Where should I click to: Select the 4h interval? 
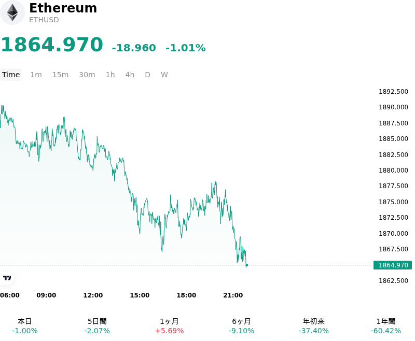point(130,75)
